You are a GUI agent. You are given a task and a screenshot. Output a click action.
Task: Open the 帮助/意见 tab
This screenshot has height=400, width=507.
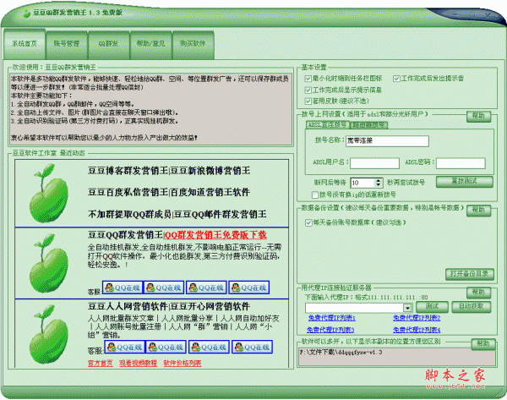(150, 44)
